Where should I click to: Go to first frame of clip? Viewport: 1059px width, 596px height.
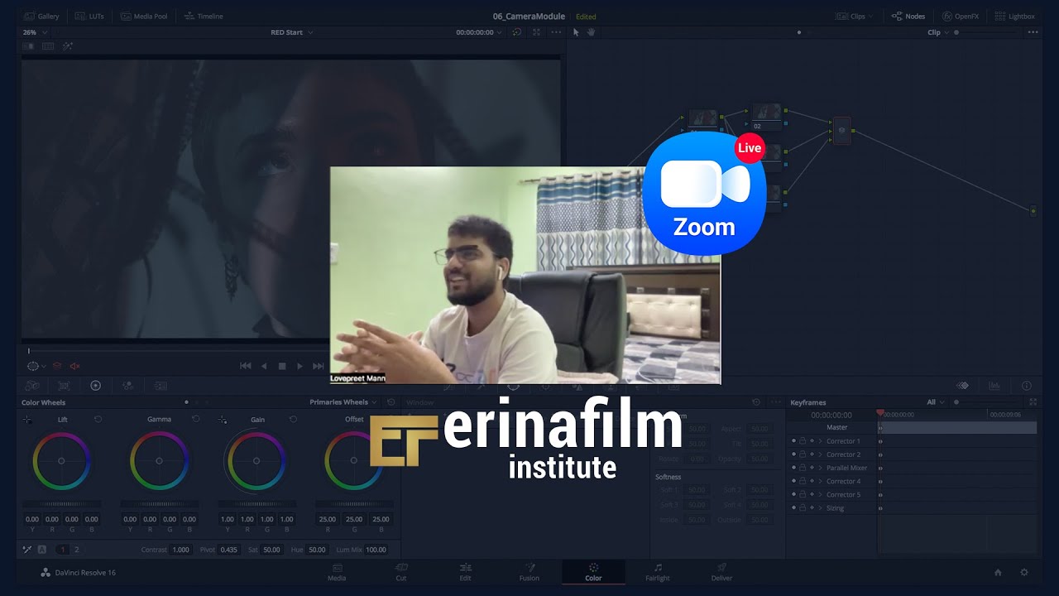click(x=246, y=366)
